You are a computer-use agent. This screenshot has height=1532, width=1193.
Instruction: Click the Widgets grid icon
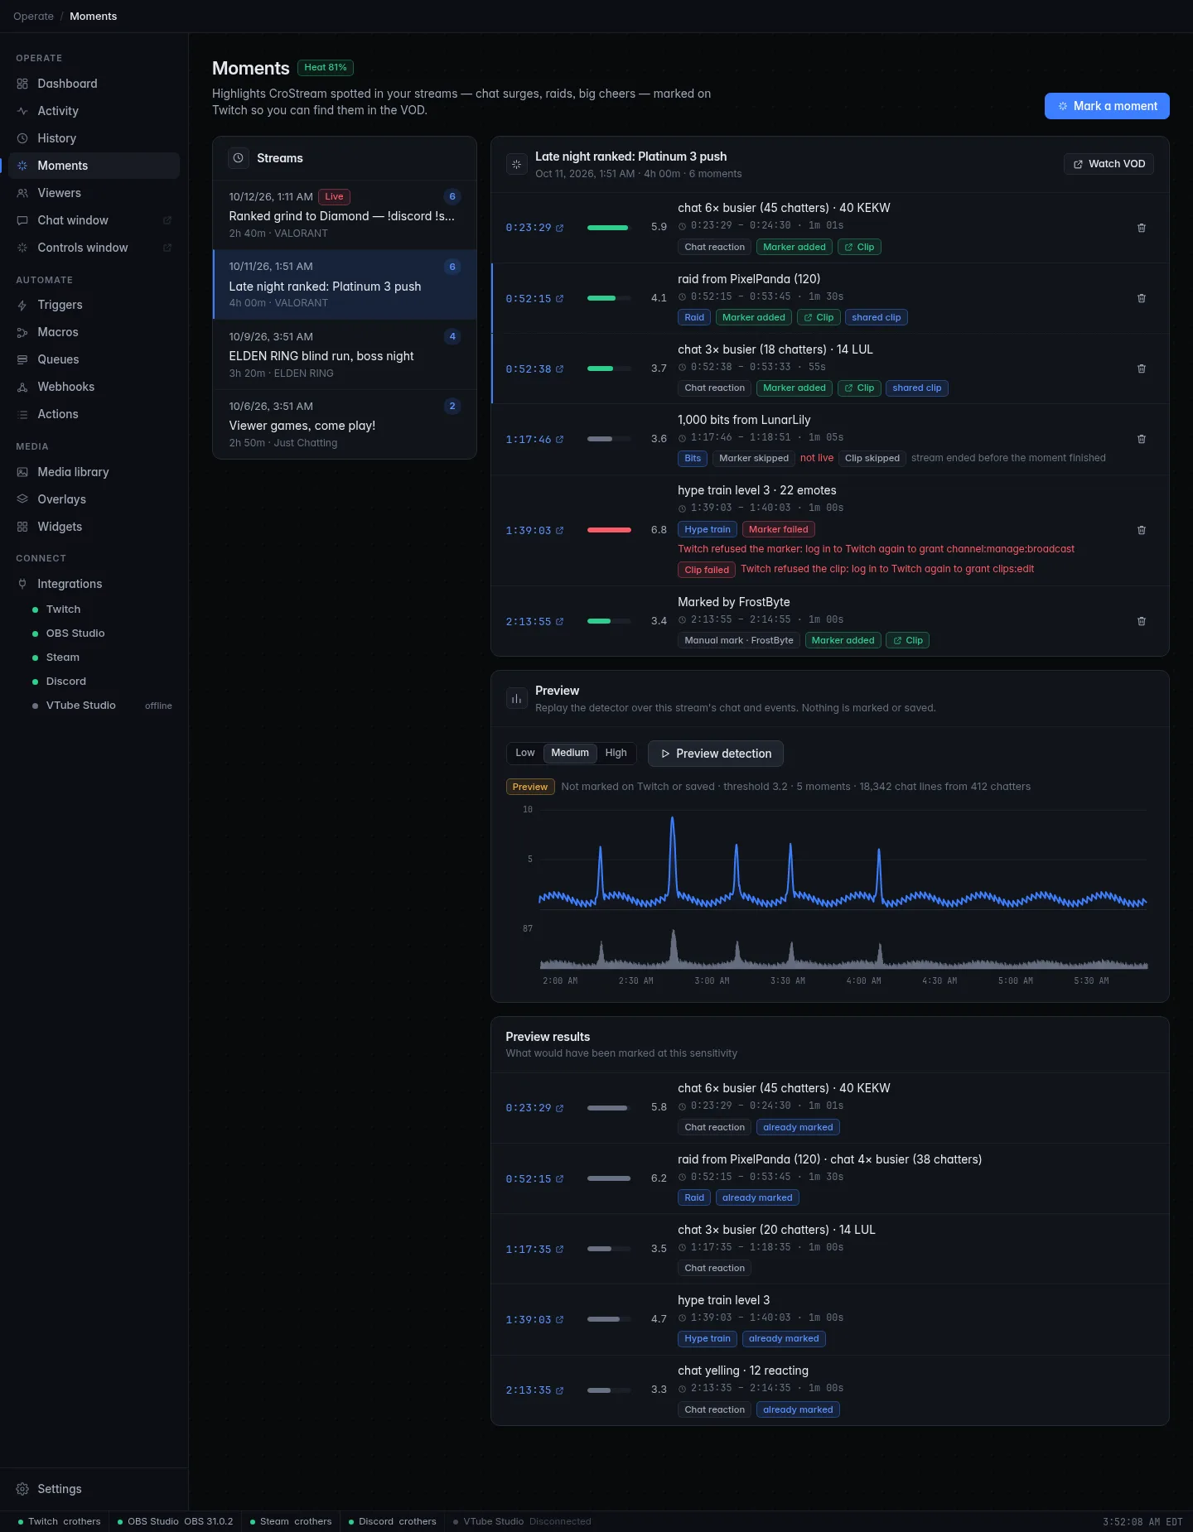tap(22, 527)
